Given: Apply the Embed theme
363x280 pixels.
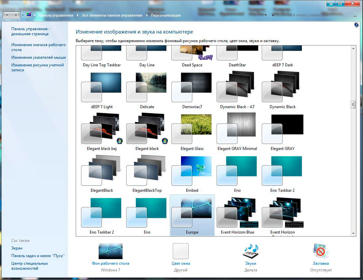Looking at the screenshot, I should 192,174.
